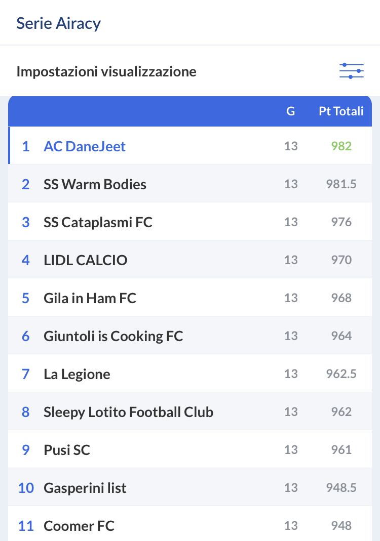Open SS Warm Bodies team

95,184
